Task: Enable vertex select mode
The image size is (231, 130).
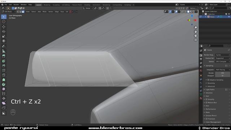Action: click(x=18, y=12)
